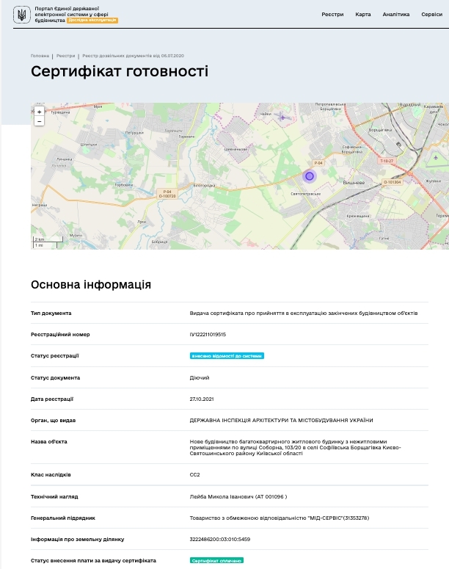Image resolution: width=449 pixels, height=569 pixels.
Task: Go to Реєстри breadcrumb link
Action: [65, 56]
